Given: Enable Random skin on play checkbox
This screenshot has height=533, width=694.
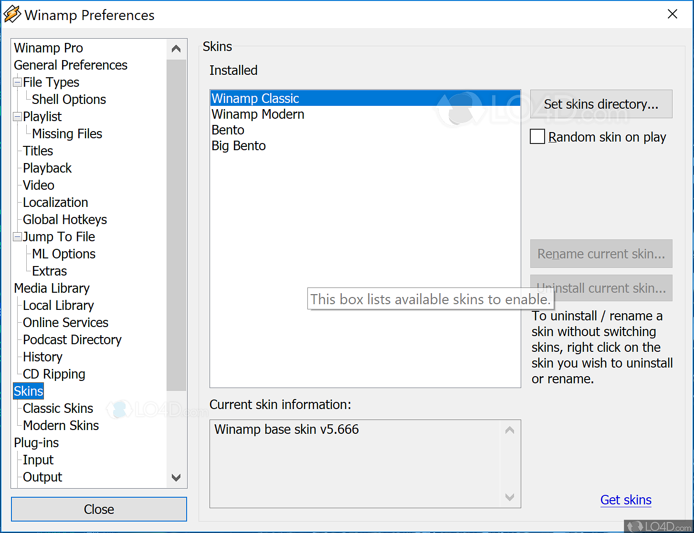Looking at the screenshot, I should tap(537, 137).
